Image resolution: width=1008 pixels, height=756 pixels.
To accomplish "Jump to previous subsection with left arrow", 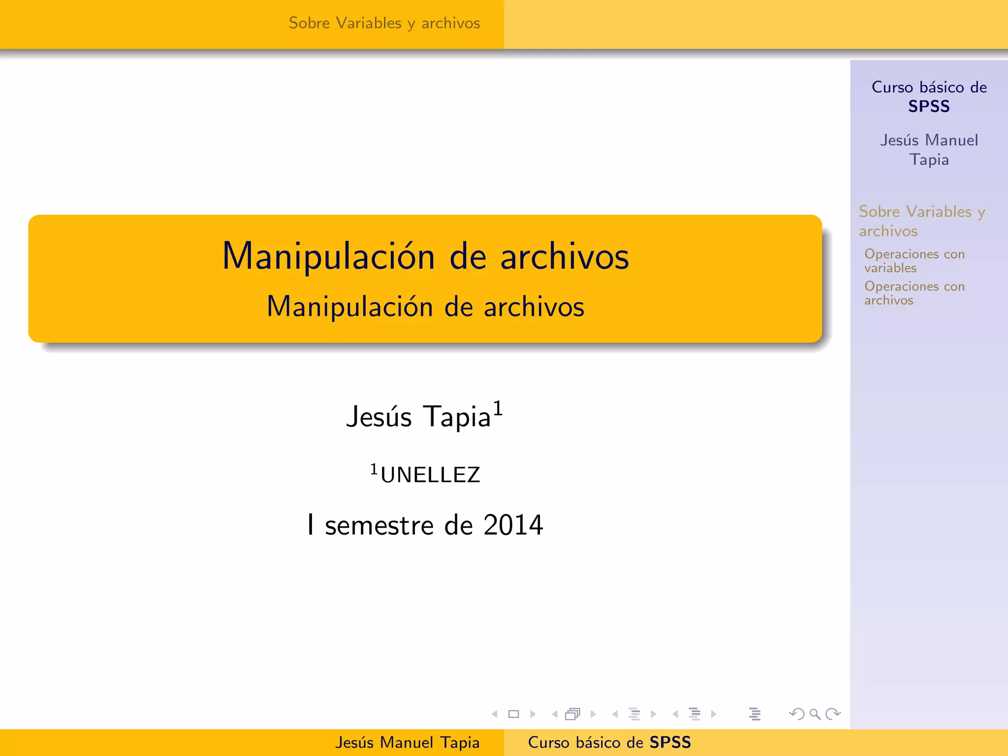I will [x=615, y=714].
